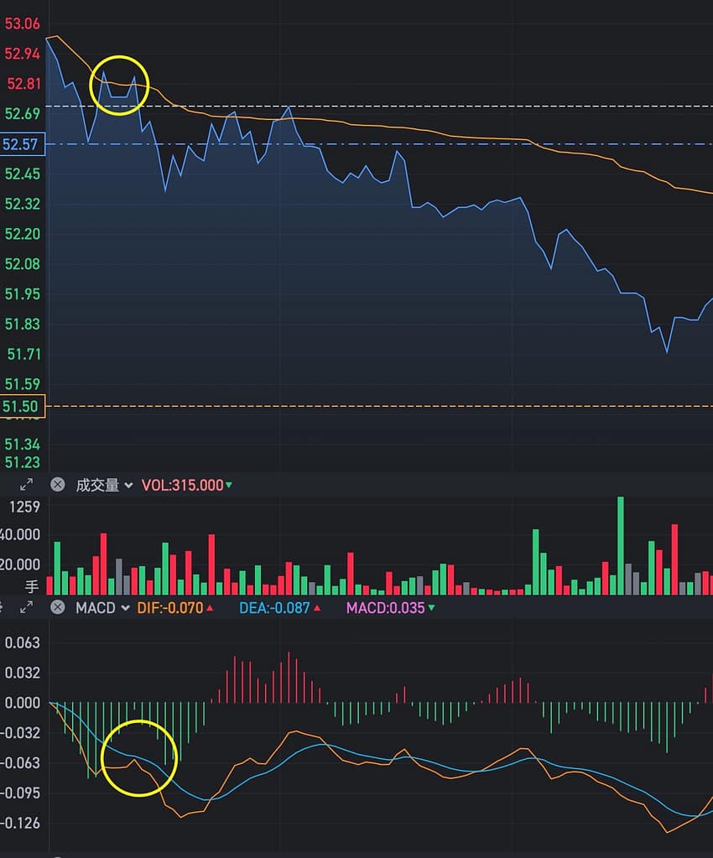
Task: Click the 53.06 top price axis label
Action: (23, 23)
